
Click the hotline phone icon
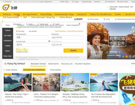108,7
